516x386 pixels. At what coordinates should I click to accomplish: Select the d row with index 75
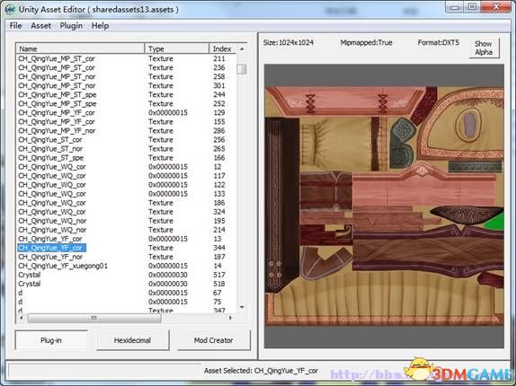point(126,302)
